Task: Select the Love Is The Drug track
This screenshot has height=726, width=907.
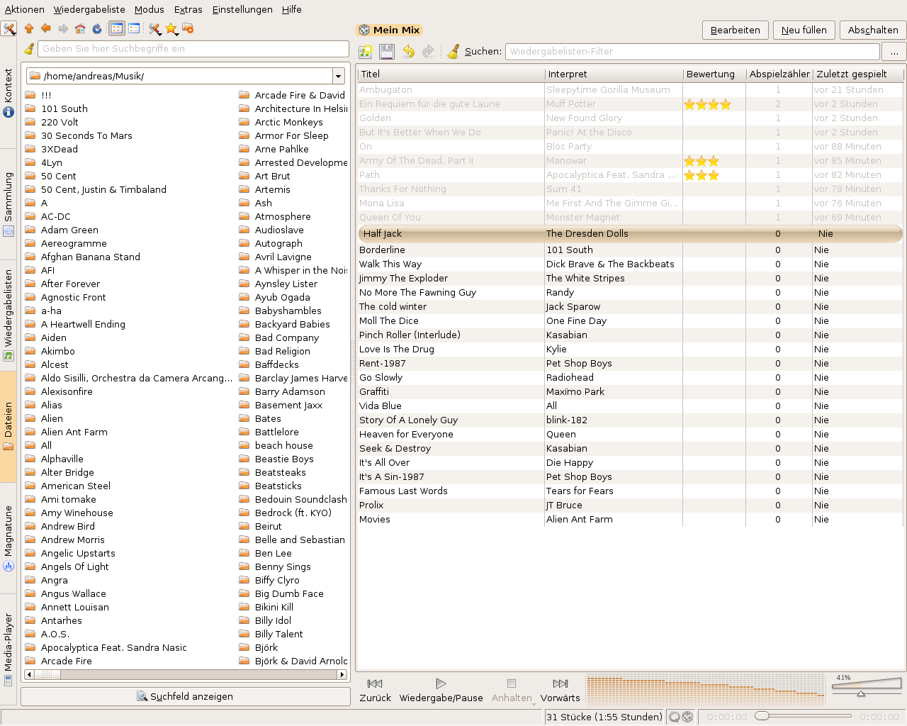Action: (630, 349)
